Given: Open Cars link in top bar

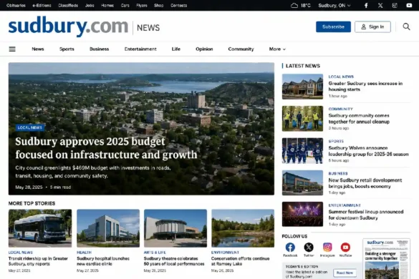Looking at the screenshot, I should click(x=125, y=5).
